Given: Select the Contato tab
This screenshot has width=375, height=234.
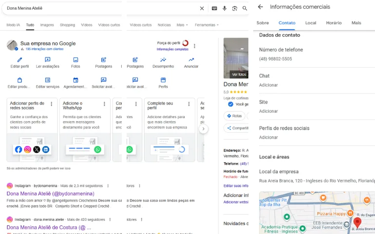Looking at the screenshot, I should (x=287, y=23).
